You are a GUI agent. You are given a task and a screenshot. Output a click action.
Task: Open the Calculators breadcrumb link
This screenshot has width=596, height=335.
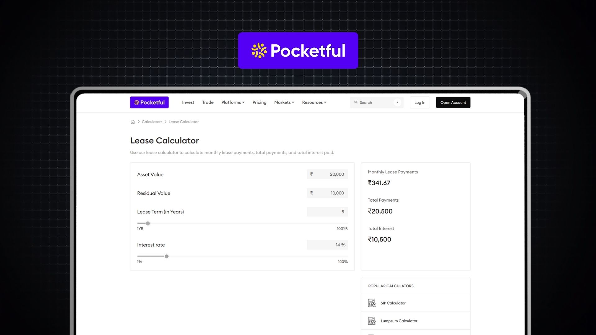152,122
